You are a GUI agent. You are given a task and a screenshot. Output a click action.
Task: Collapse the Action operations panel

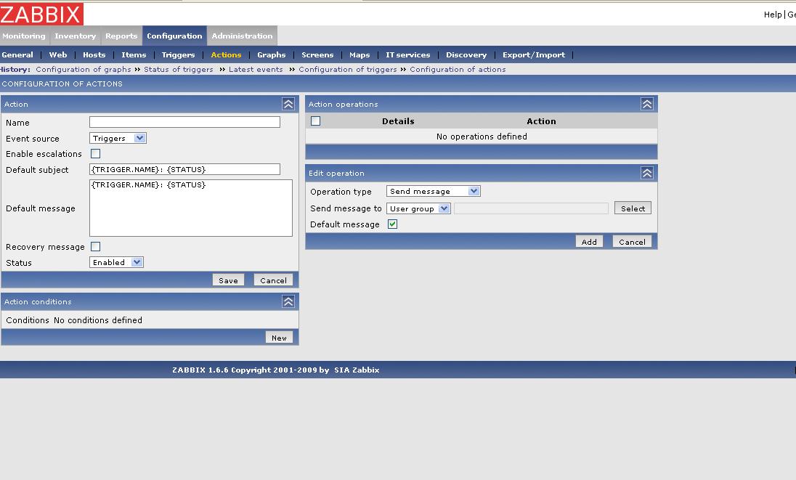(x=646, y=104)
